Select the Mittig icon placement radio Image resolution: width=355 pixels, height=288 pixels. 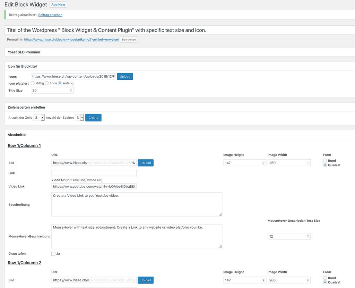(x=33, y=83)
